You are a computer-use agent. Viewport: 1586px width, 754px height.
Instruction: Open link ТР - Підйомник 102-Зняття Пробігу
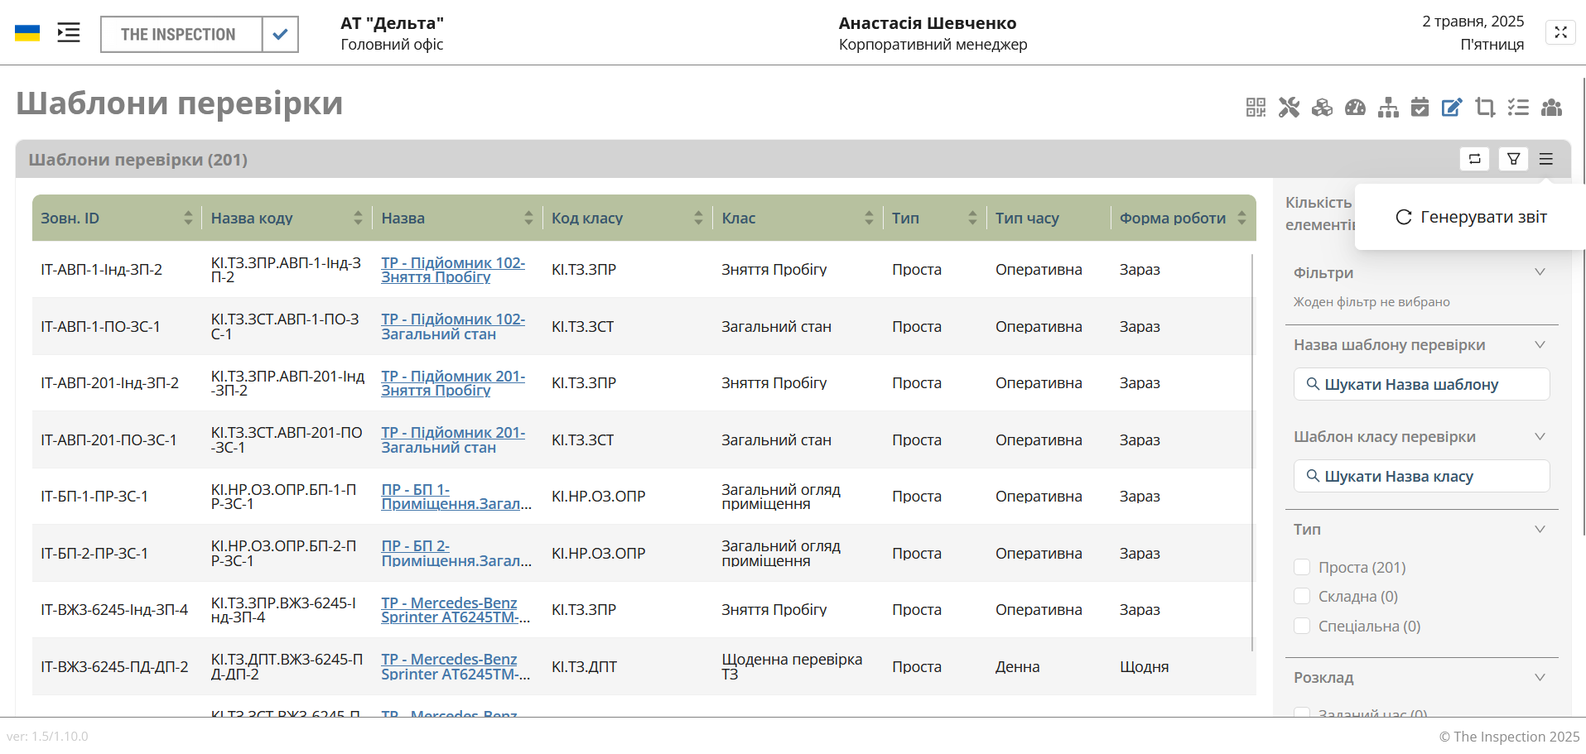click(452, 270)
